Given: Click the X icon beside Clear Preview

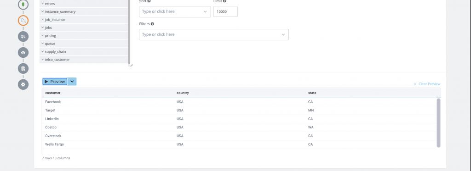Looking at the screenshot, I should [415, 84].
